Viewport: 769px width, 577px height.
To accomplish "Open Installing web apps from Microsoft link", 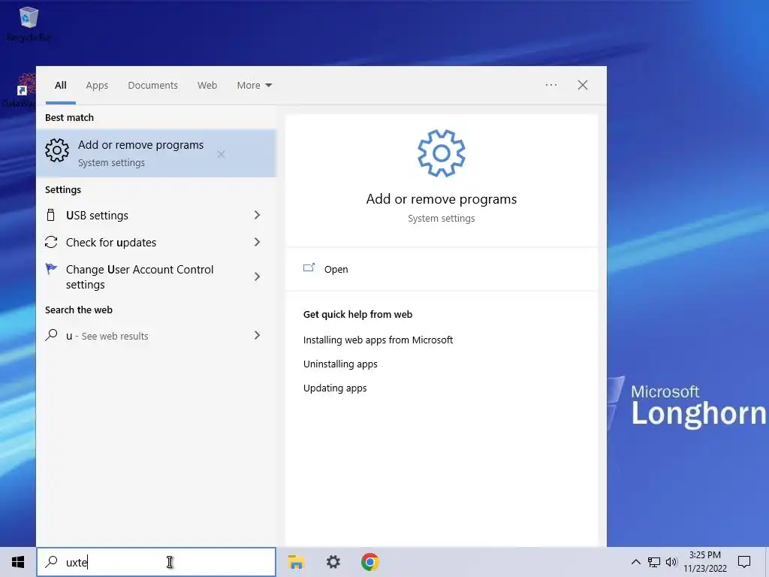I will (378, 340).
